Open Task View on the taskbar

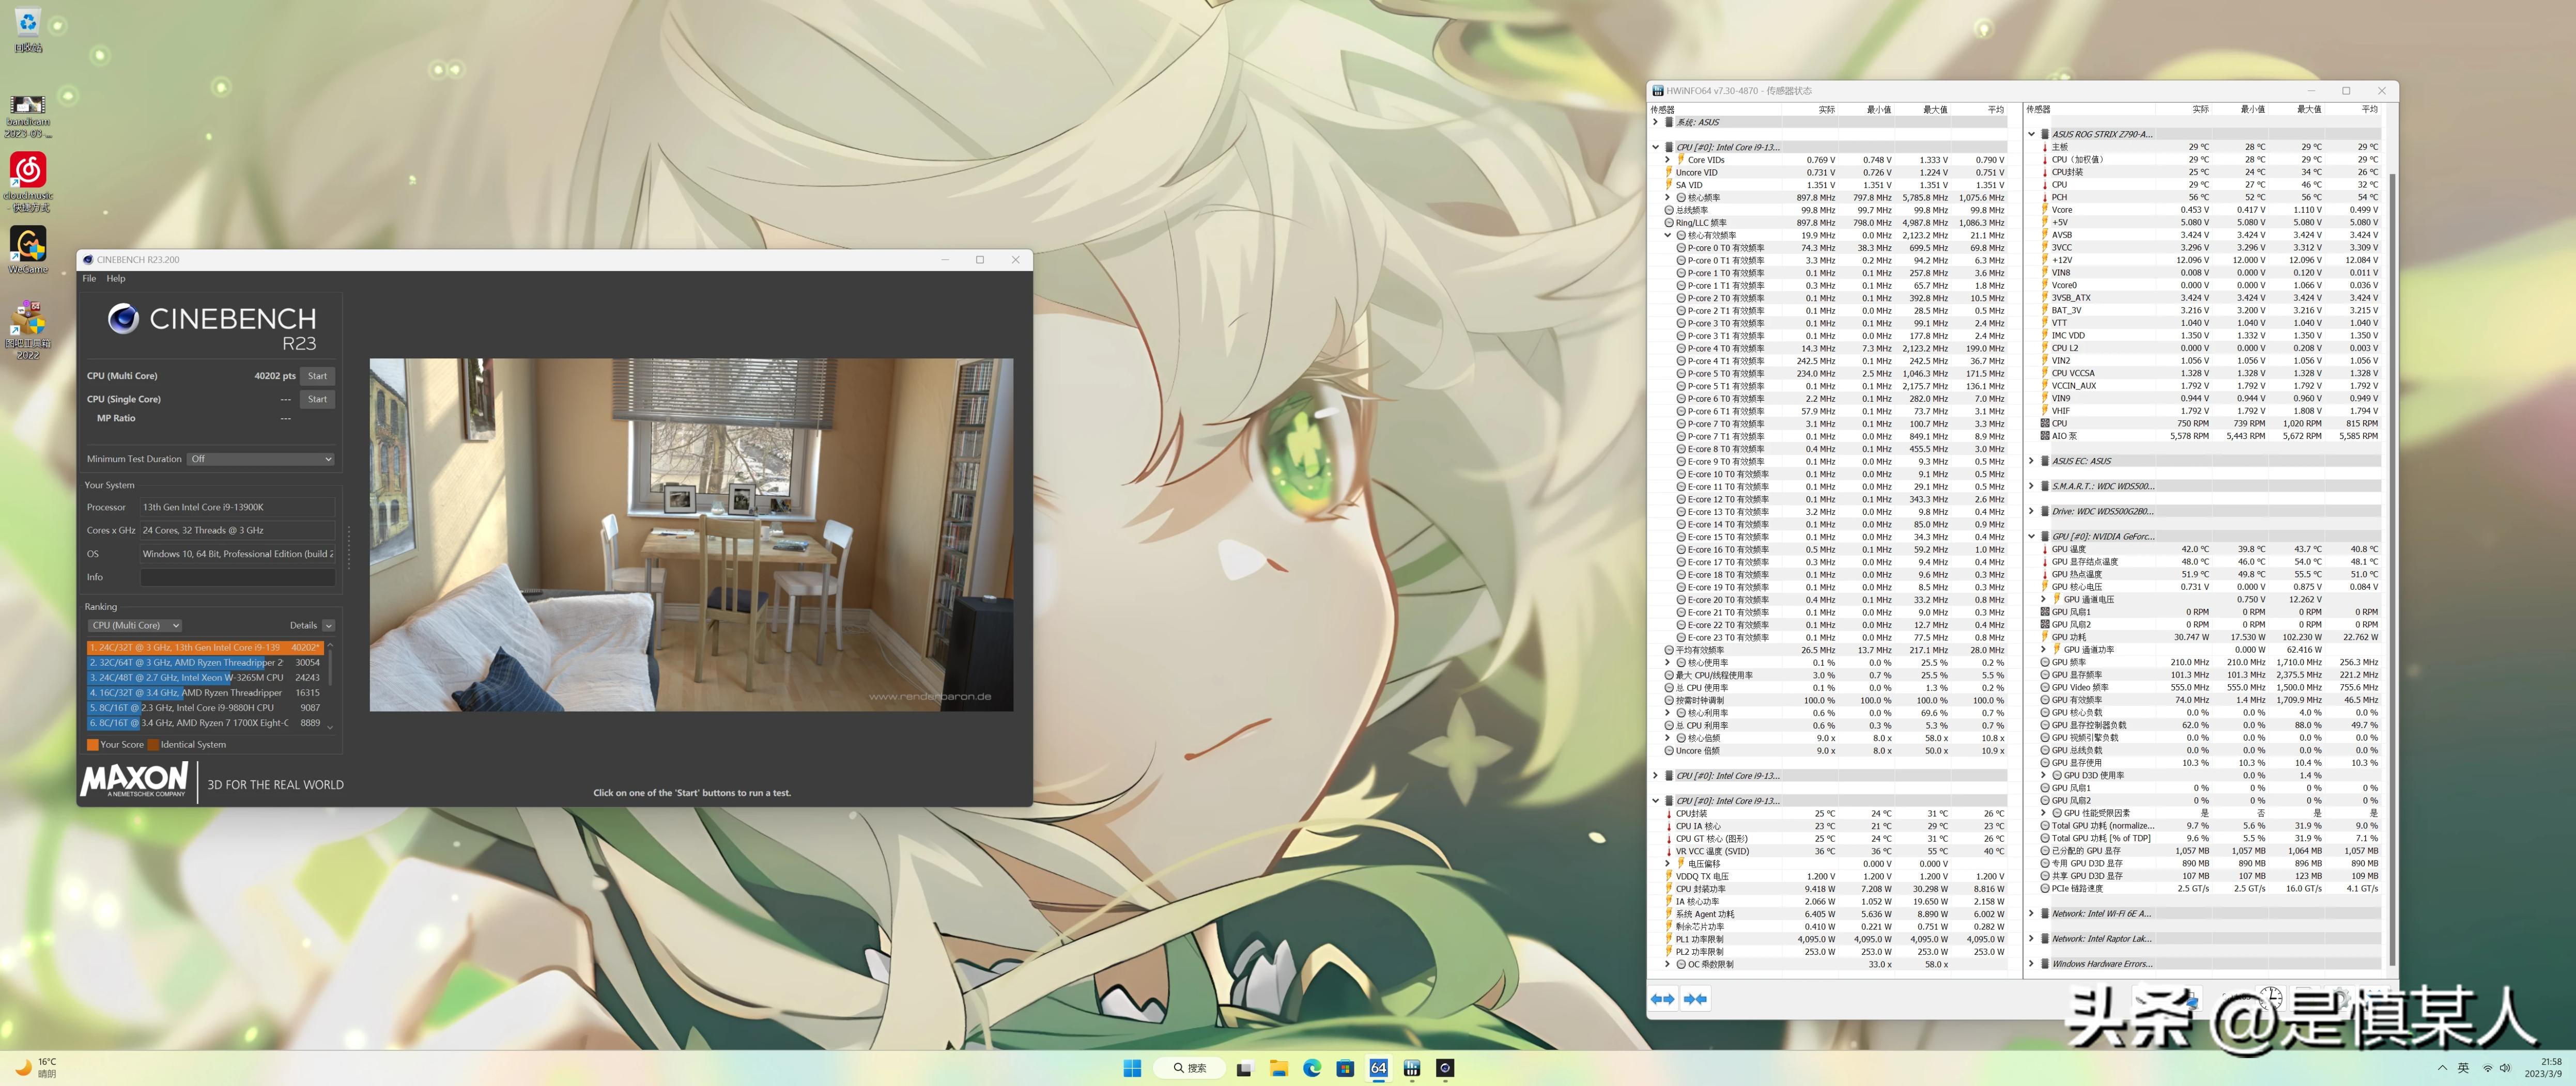pyautogui.click(x=1244, y=1068)
